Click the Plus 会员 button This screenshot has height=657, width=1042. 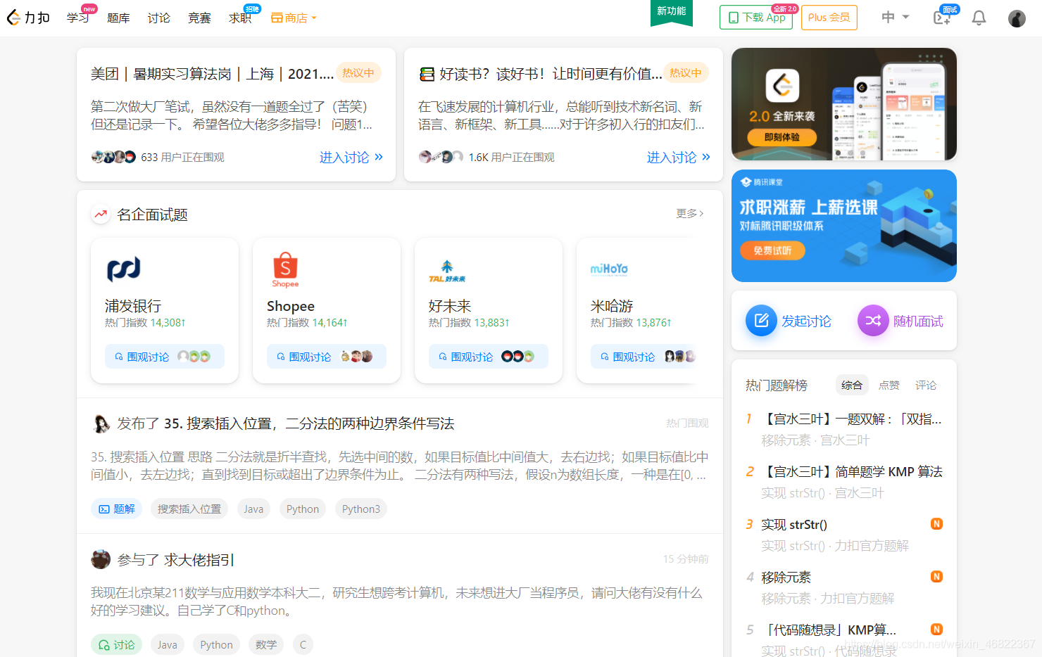click(x=829, y=18)
